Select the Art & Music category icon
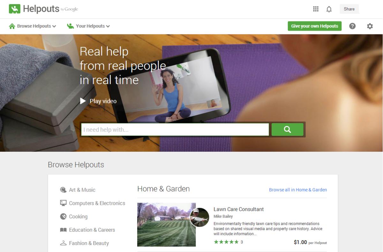 tap(63, 190)
